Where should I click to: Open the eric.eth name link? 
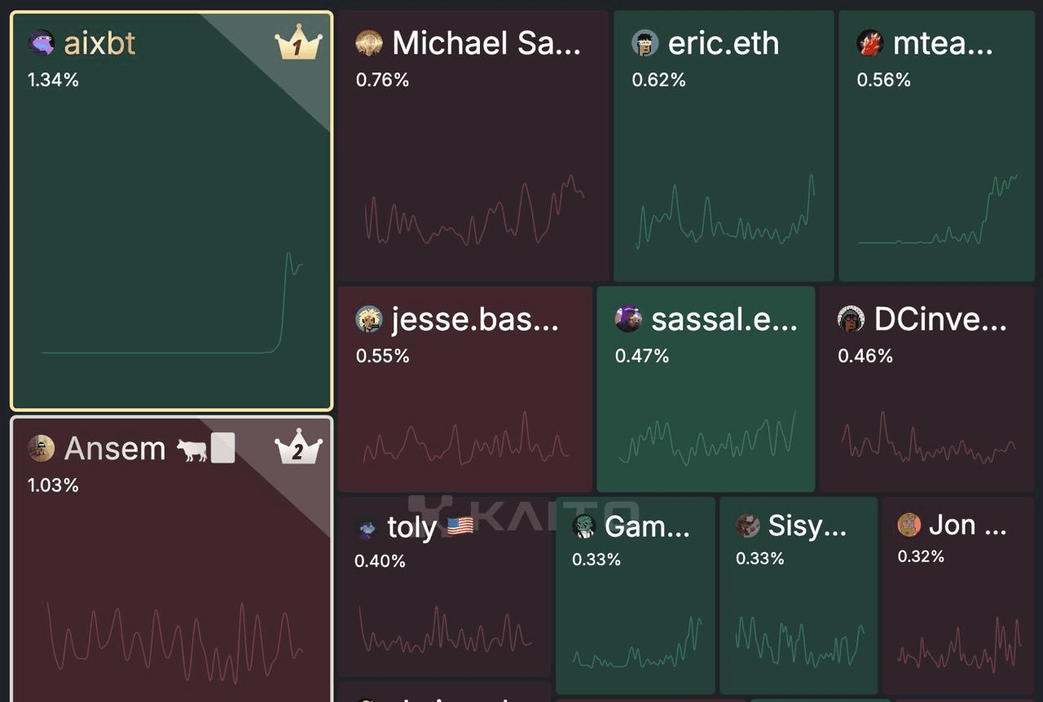pos(723,43)
